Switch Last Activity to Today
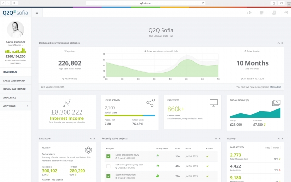The height and width of the screenshot is (182, 291). click(x=267, y=148)
